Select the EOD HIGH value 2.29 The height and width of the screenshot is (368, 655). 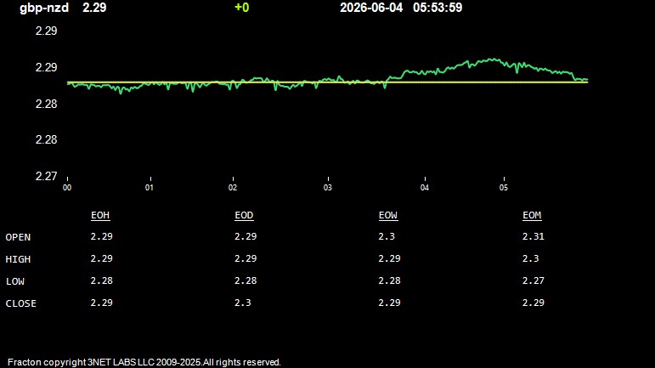tap(246, 258)
